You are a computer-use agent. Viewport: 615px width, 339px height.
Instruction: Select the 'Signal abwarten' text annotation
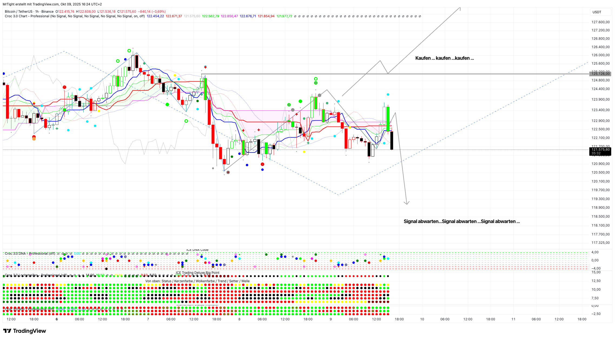tap(461, 221)
